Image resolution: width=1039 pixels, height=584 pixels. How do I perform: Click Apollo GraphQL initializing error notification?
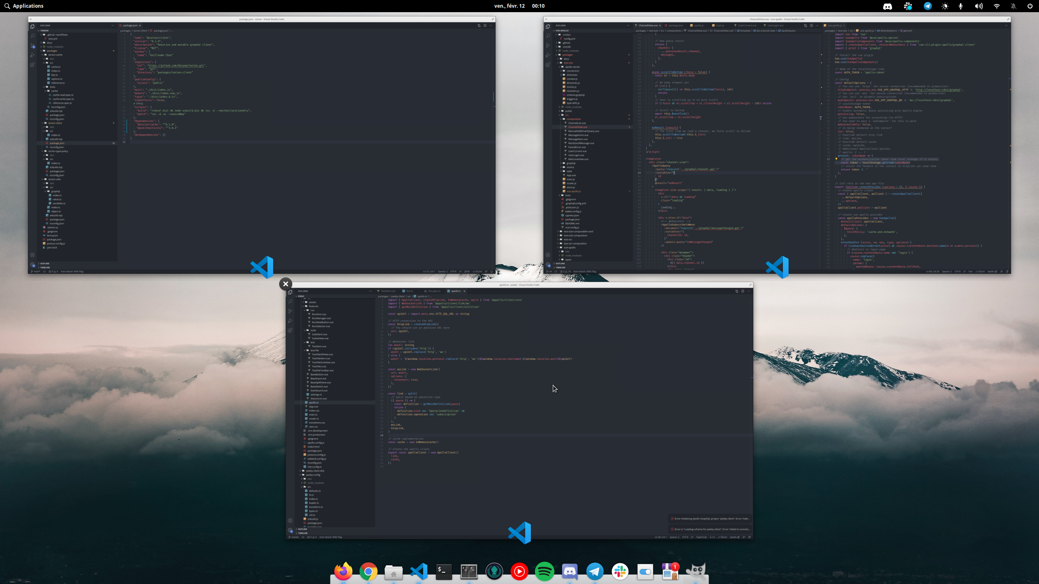pos(711,519)
